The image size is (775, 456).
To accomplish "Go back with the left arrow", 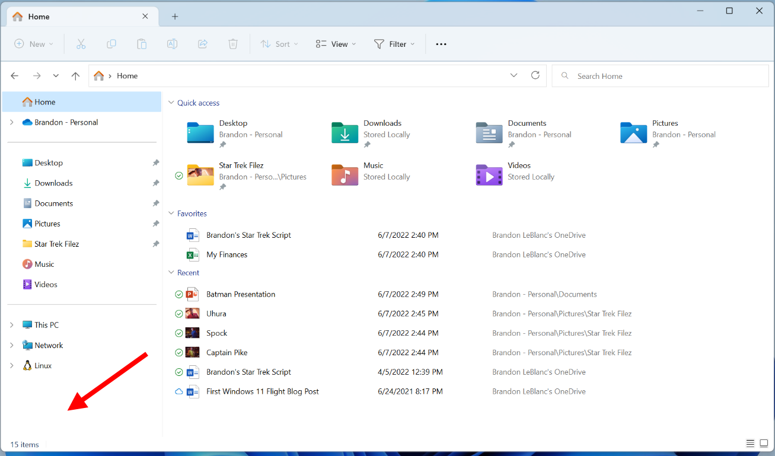I will [15, 76].
